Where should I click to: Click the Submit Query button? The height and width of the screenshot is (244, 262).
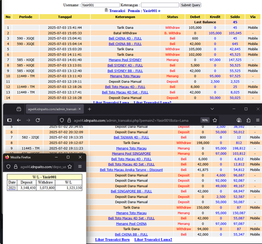(191, 5)
